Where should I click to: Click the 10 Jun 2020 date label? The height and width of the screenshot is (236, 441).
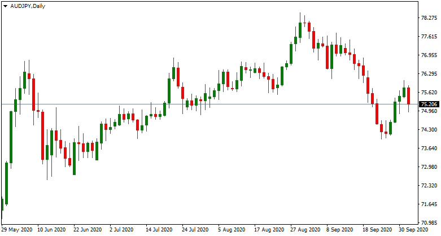point(53,230)
